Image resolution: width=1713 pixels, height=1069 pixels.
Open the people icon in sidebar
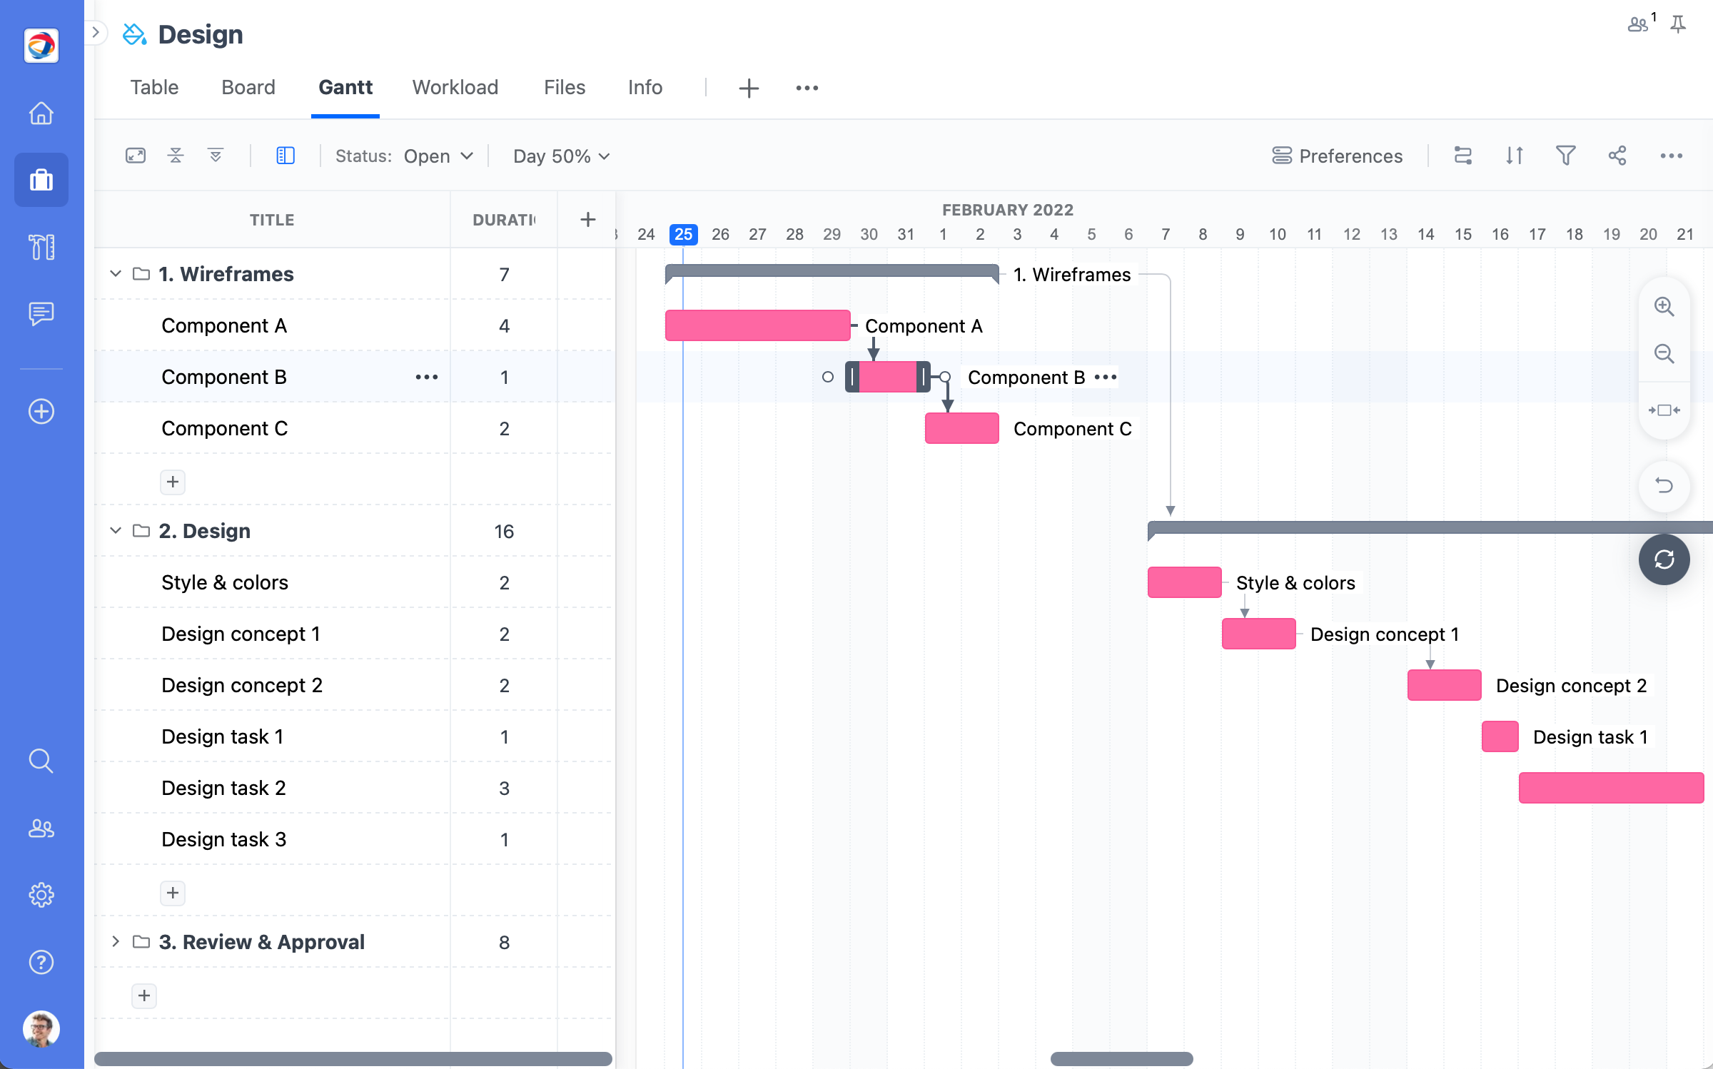(x=41, y=828)
